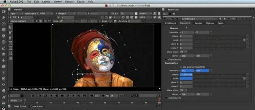Click Destination translate y field
This screenshot has height=110, width=255.
tap(202, 71)
